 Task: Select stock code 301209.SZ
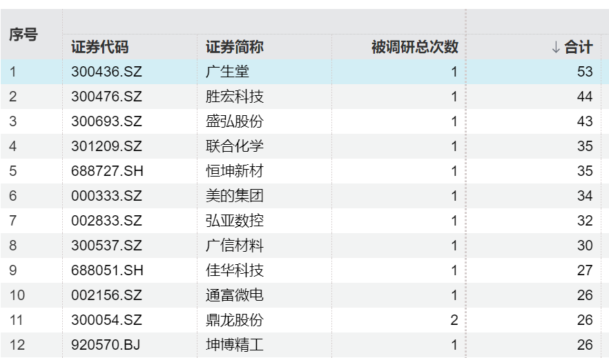[x=106, y=146]
